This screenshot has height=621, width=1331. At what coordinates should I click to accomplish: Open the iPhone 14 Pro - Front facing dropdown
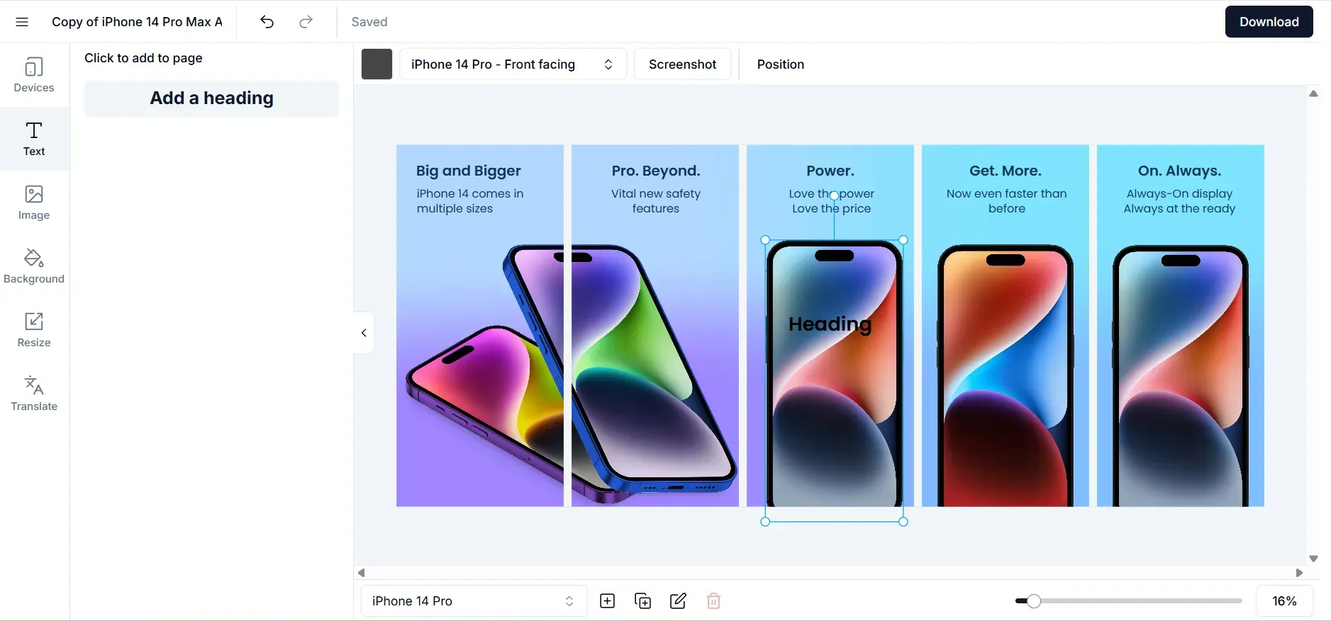513,64
